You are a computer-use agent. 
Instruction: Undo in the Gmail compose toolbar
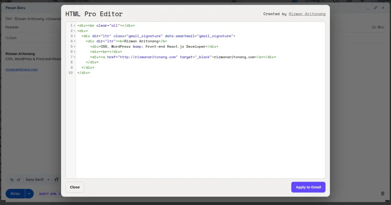click(12, 179)
